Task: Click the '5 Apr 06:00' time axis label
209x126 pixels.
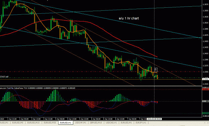Action: 60,119
